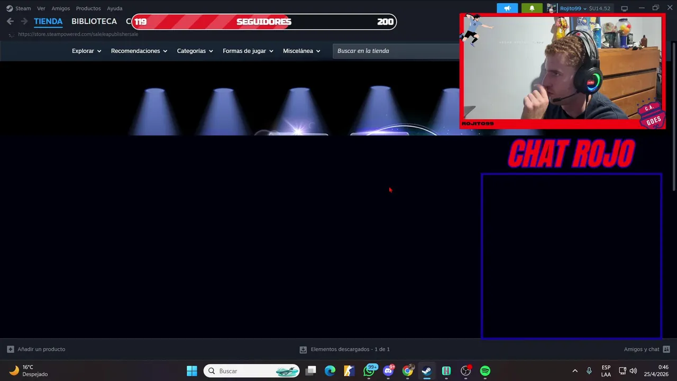The image size is (677, 381).
Task: Open WhatsApp from the taskbar
Action: 369,371
